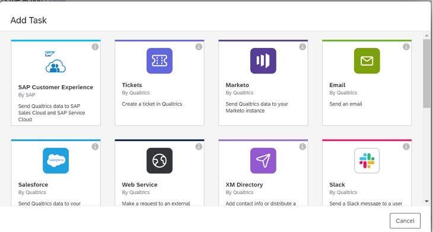Click the scrollbar down arrow
Viewport: 433px width, 232px height.
[426, 201]
